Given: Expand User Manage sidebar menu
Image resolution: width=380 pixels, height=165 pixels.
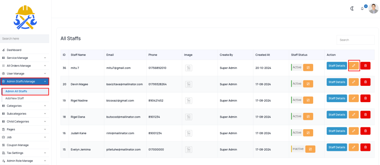Looking at the screenshot, I should point(24,74).
